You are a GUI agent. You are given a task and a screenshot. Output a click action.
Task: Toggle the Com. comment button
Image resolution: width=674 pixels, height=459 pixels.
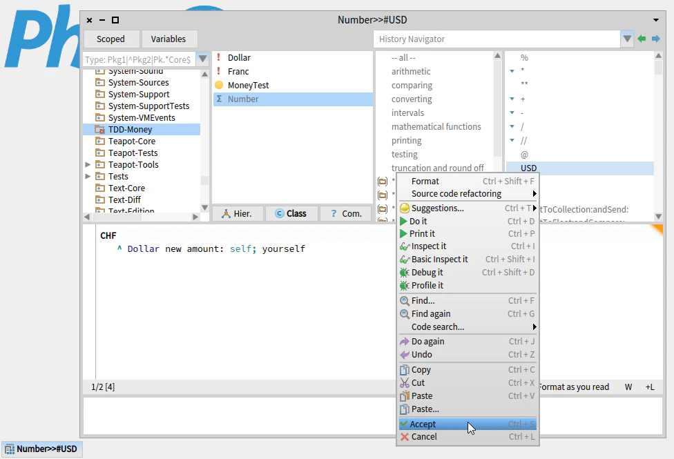click(346, 213)
